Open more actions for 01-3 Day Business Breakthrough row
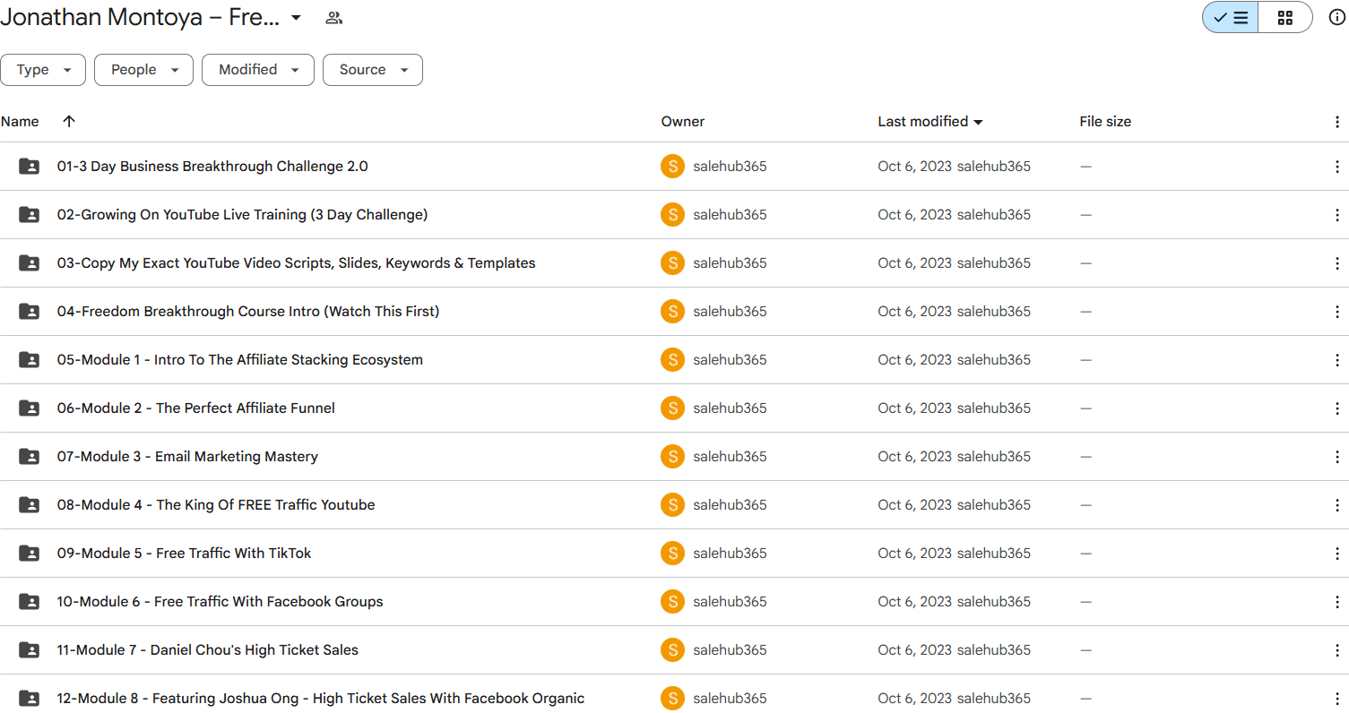1349x713 pixels. [1337, 167]
